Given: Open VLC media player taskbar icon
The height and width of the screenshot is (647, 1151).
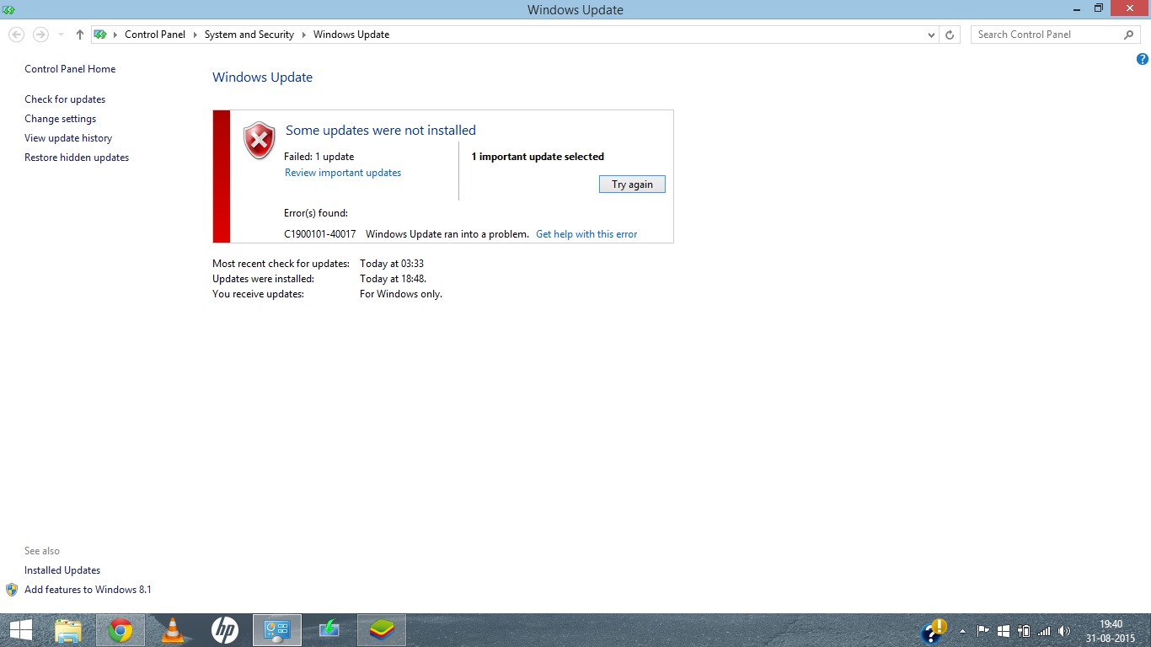Looking at the screenshot, I should point(173,630).
